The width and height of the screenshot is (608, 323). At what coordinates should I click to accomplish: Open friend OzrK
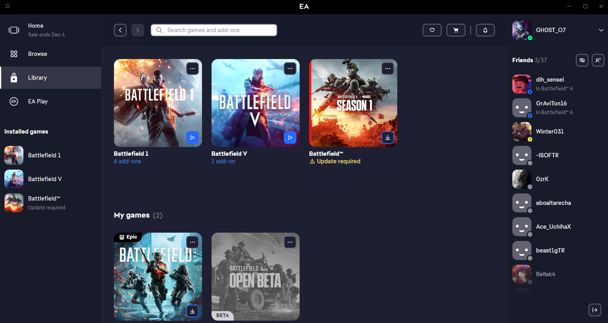558,179
